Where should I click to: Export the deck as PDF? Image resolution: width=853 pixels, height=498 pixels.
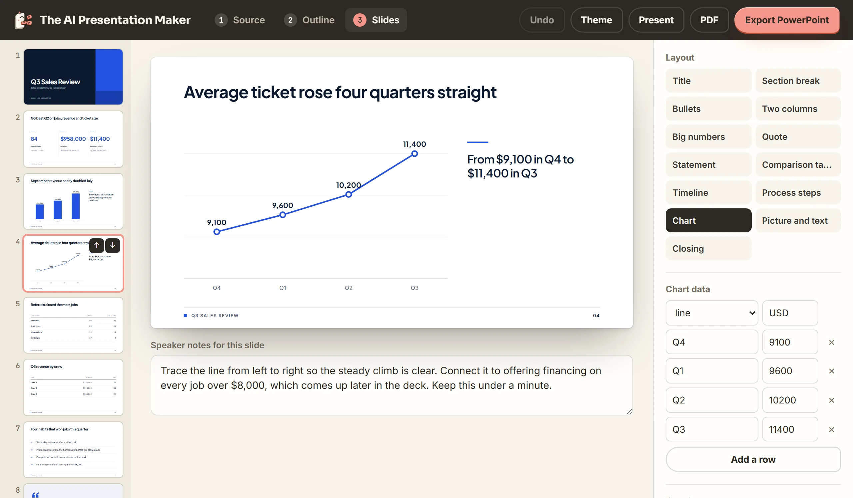pos(709,20)
